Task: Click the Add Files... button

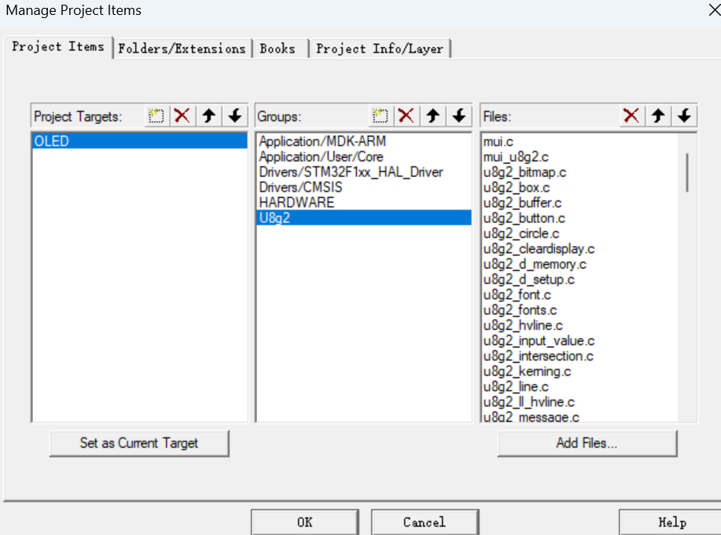Action: (587, 443)
